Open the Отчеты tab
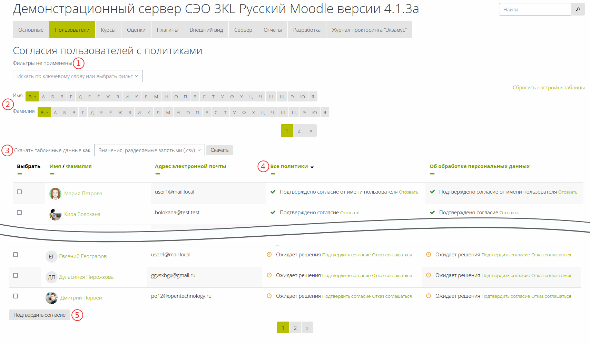The height and width of the screenshot is (344, 590). pos(273,30)
